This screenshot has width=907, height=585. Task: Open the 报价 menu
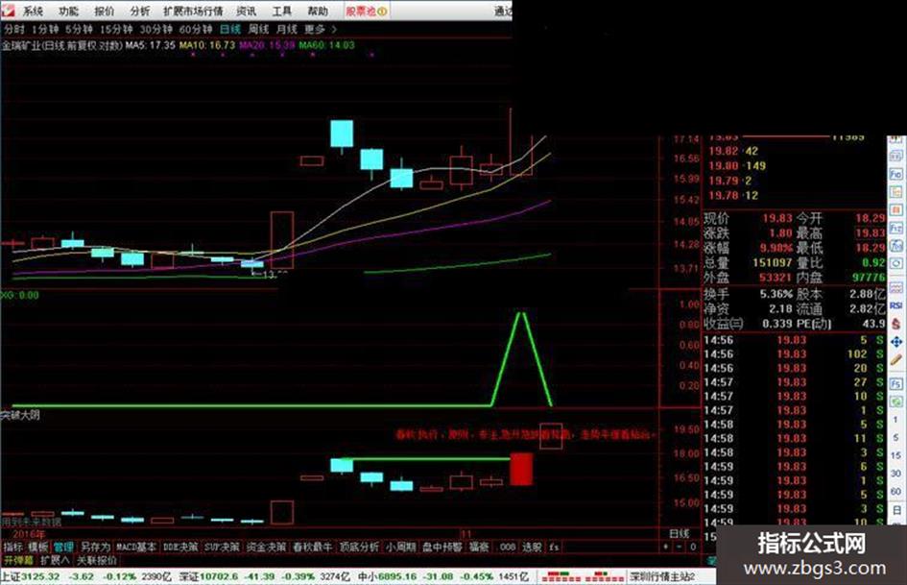105,11
